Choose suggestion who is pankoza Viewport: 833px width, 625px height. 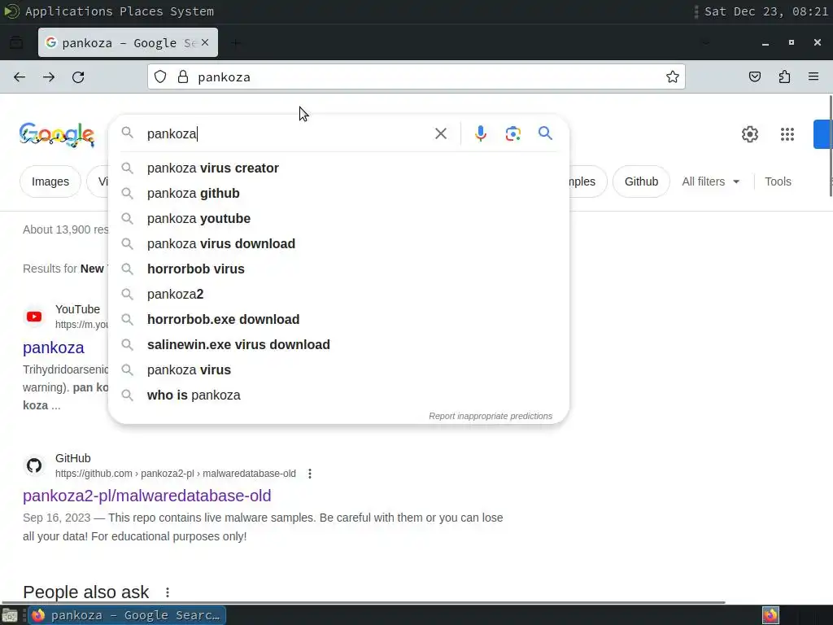click(338, 396)
